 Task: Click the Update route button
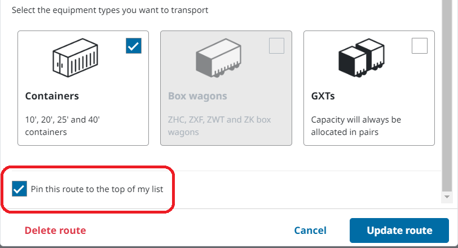pos(399,230)
